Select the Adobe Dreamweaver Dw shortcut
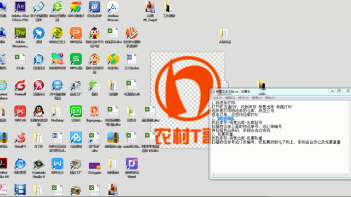This screenshot has width=351, height=197. click(20, 37)
